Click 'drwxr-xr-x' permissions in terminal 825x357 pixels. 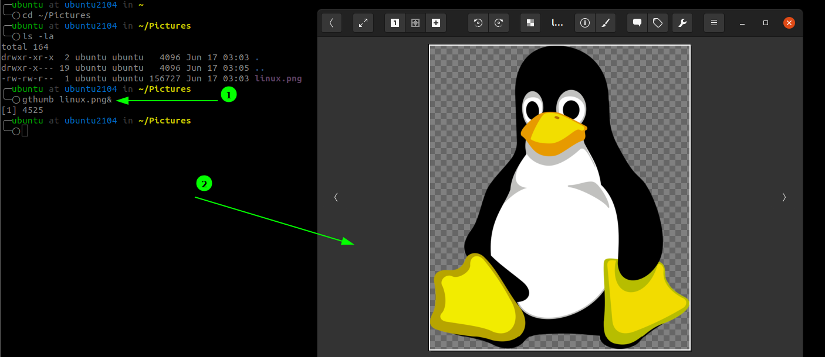tap(28, 57)
